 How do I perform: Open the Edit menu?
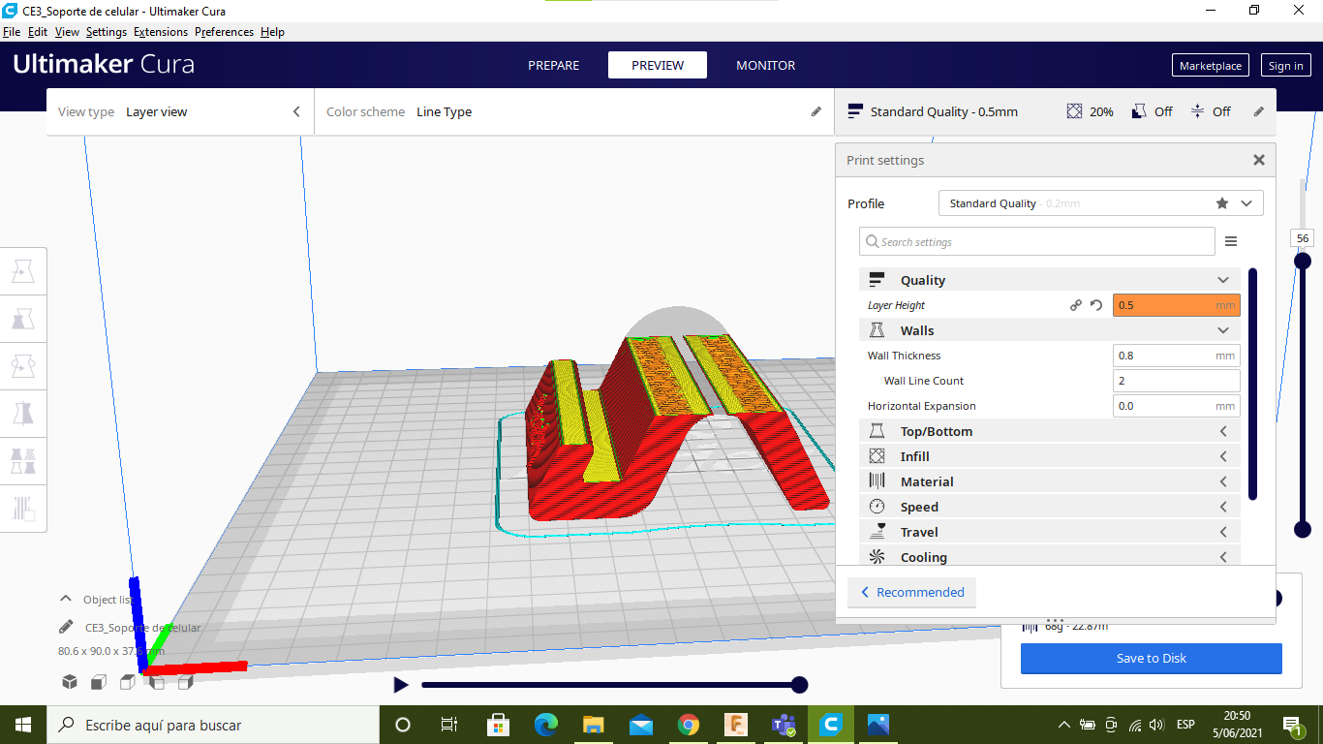pos(38,32)
